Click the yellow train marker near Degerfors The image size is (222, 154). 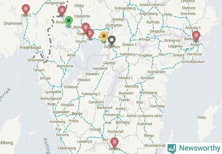104,37
